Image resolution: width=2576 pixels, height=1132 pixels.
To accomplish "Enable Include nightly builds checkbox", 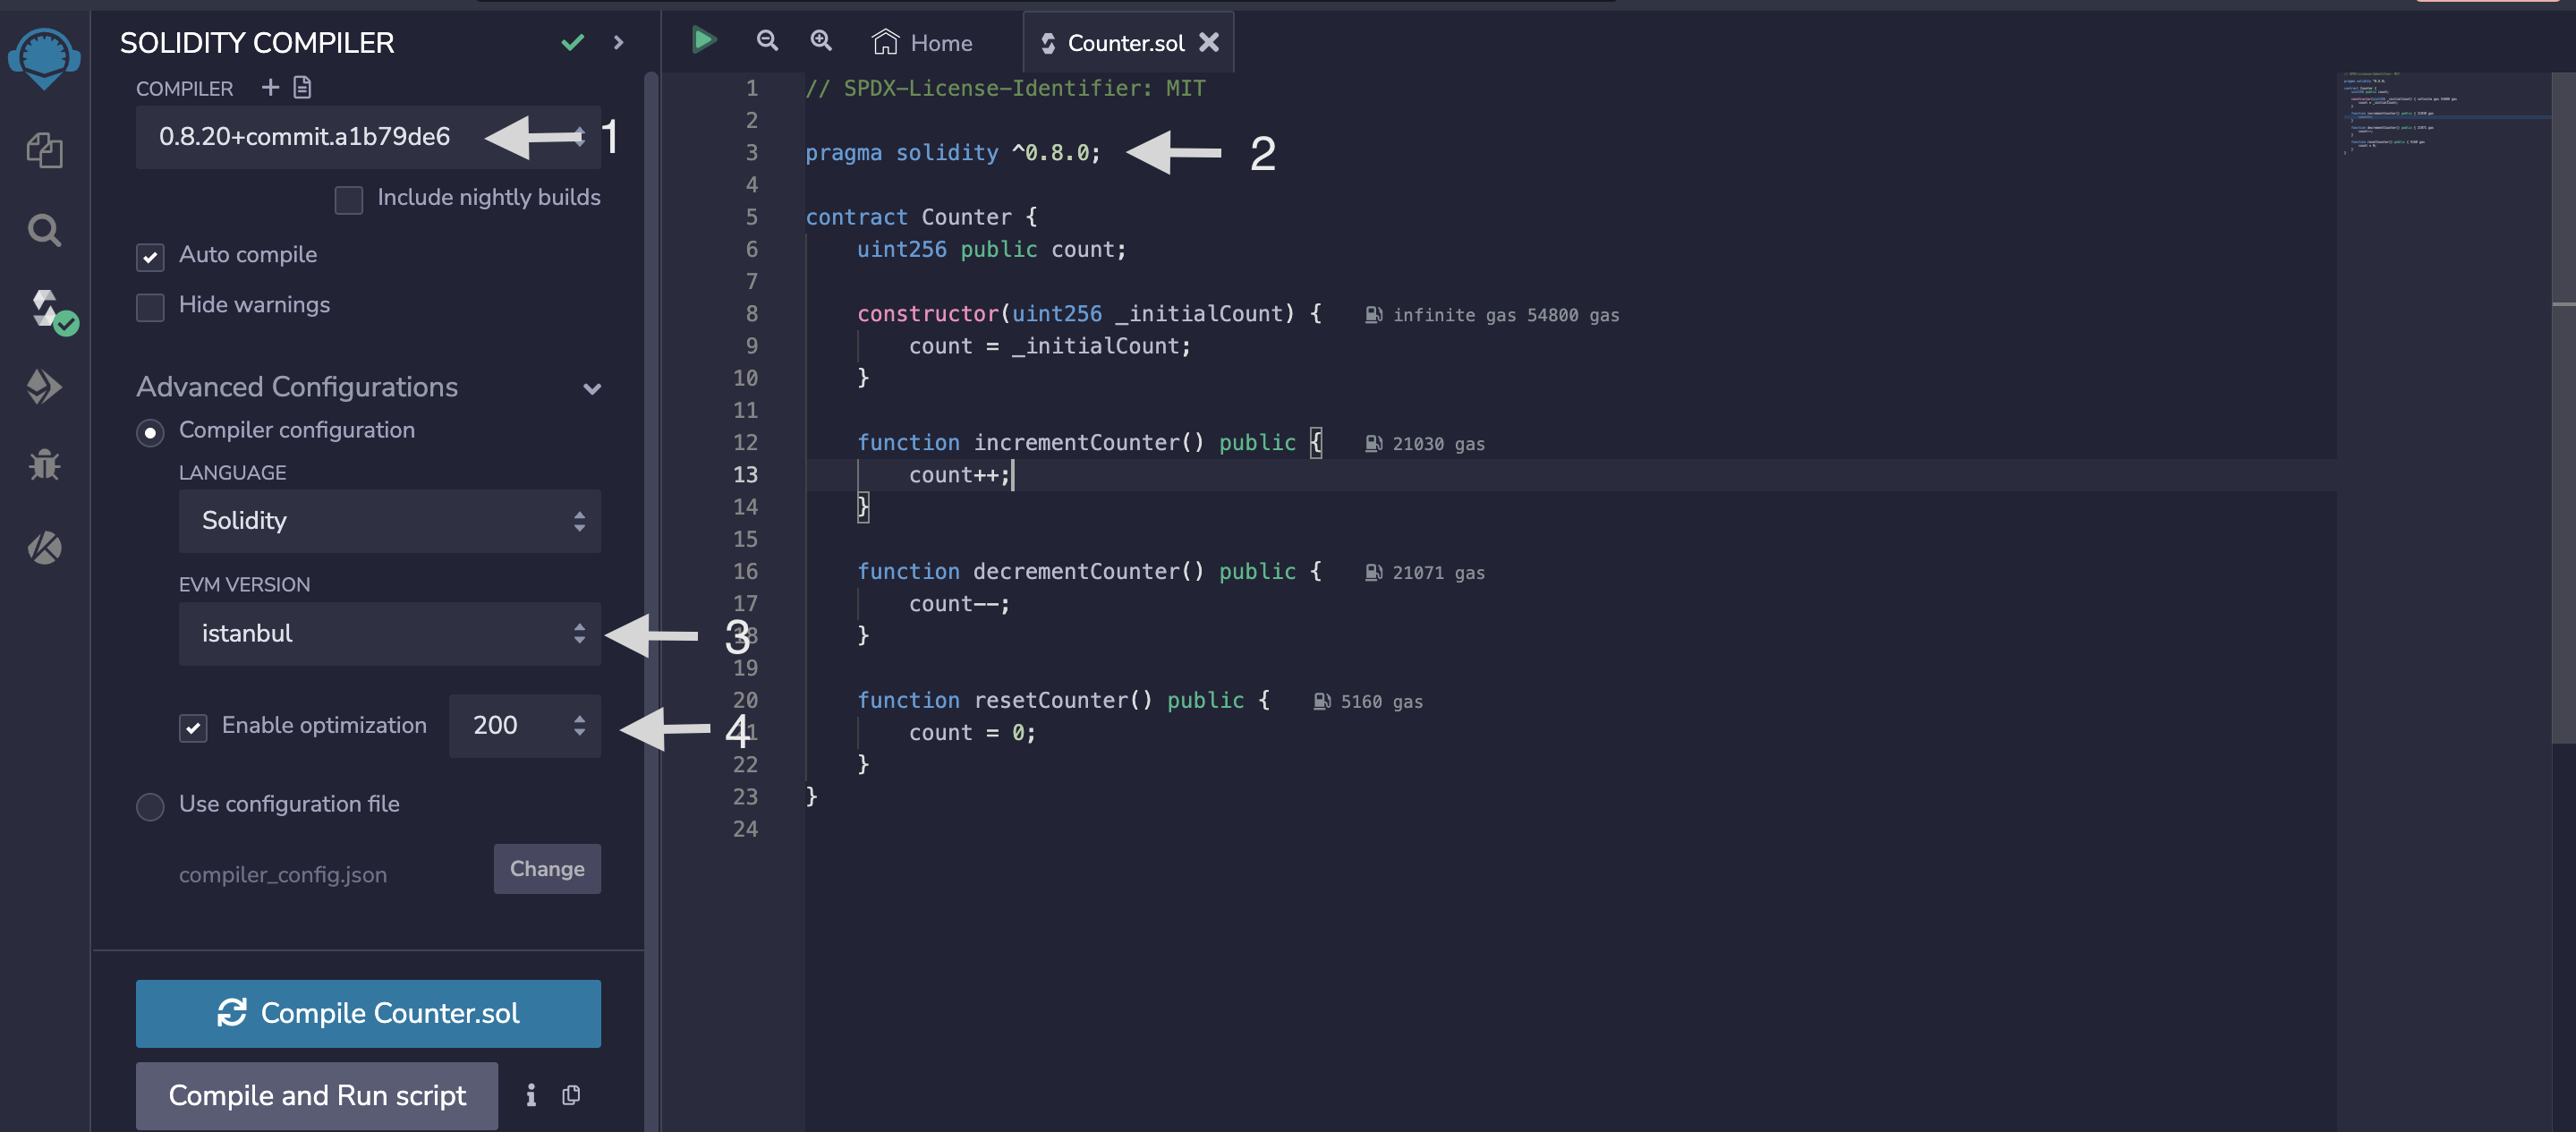I will coord(348,199).
